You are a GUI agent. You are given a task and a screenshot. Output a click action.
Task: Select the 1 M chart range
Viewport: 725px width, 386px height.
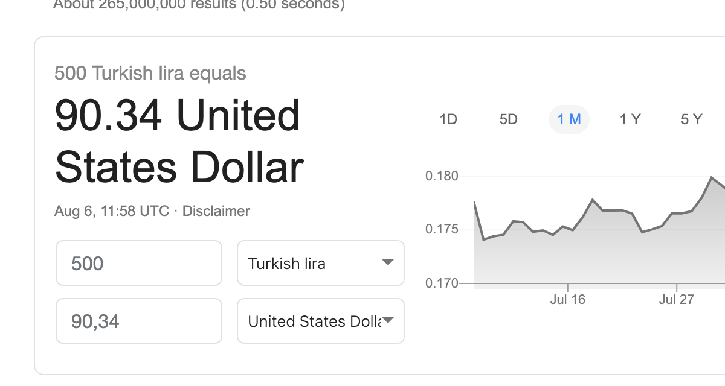(569, 119)
